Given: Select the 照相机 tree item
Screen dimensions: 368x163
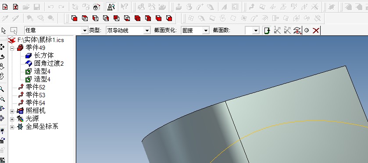Looking at the screenshot, I should point(35,111).
